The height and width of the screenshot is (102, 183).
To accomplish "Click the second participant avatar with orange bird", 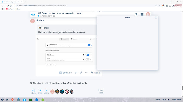I will 57,91.
